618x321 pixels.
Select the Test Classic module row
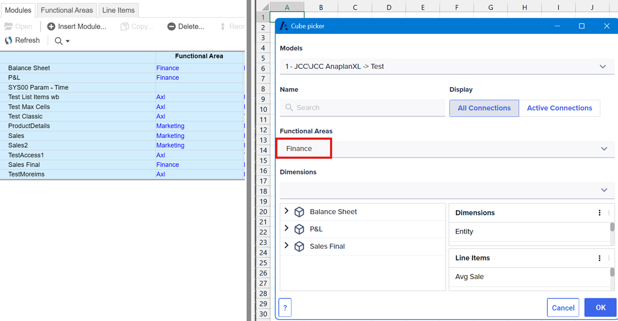(x=122, y=116)
